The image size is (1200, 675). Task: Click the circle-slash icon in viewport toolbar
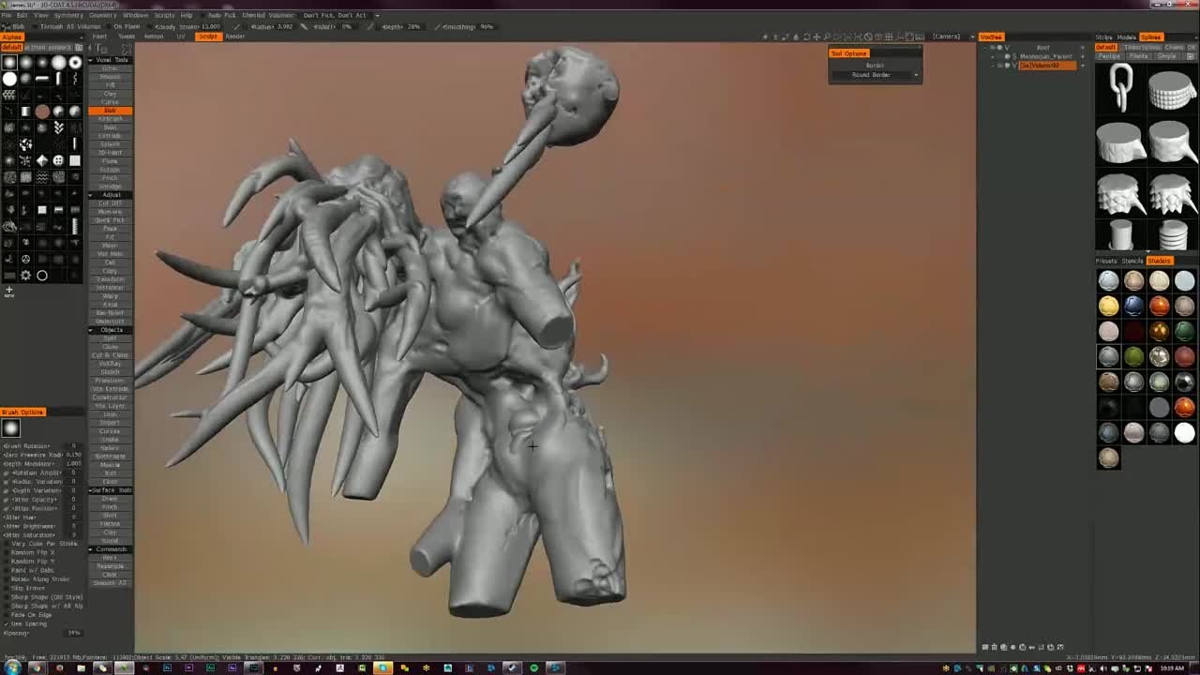click(x=868, y=37)
